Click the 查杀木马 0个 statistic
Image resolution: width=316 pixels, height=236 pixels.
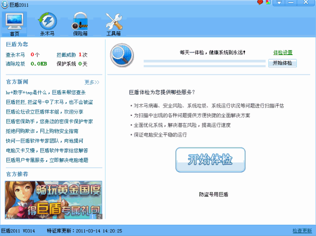(23, 55)
